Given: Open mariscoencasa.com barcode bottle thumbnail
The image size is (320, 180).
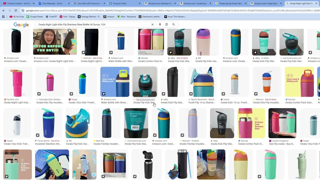Looking at the screenshot, I should pyautogui.click(x=136, y=123).
